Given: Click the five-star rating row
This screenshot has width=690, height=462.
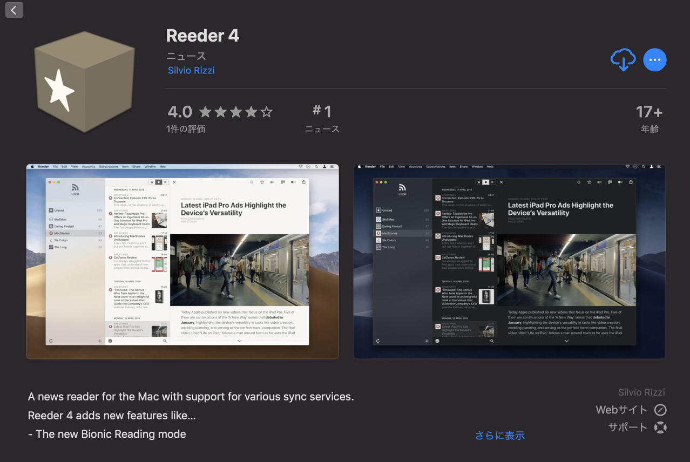Looking at the screenshot, I should click(236, 112).
